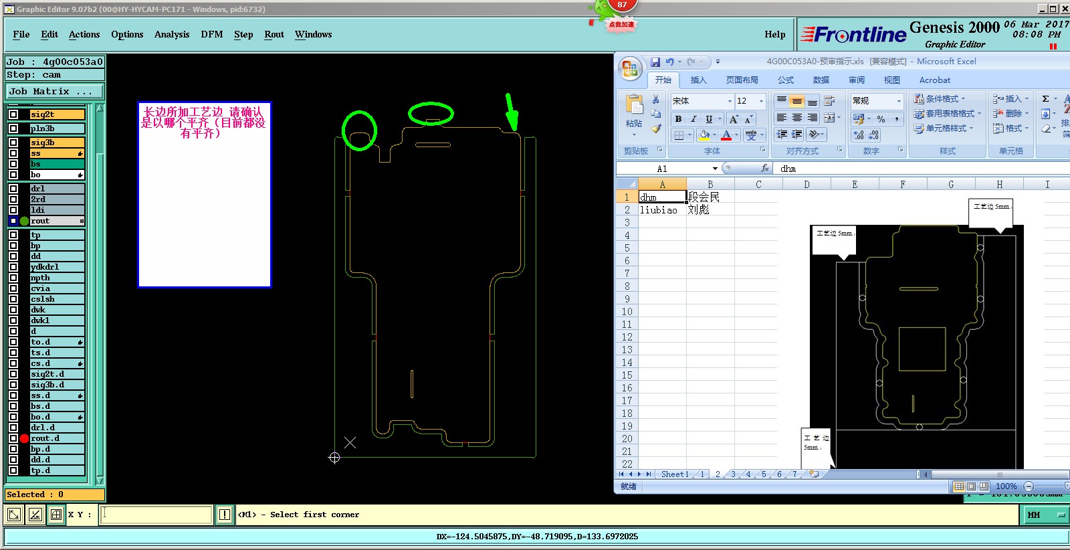
Task: Apply italic formatting in Excel
Action: [x=693, y=119]
